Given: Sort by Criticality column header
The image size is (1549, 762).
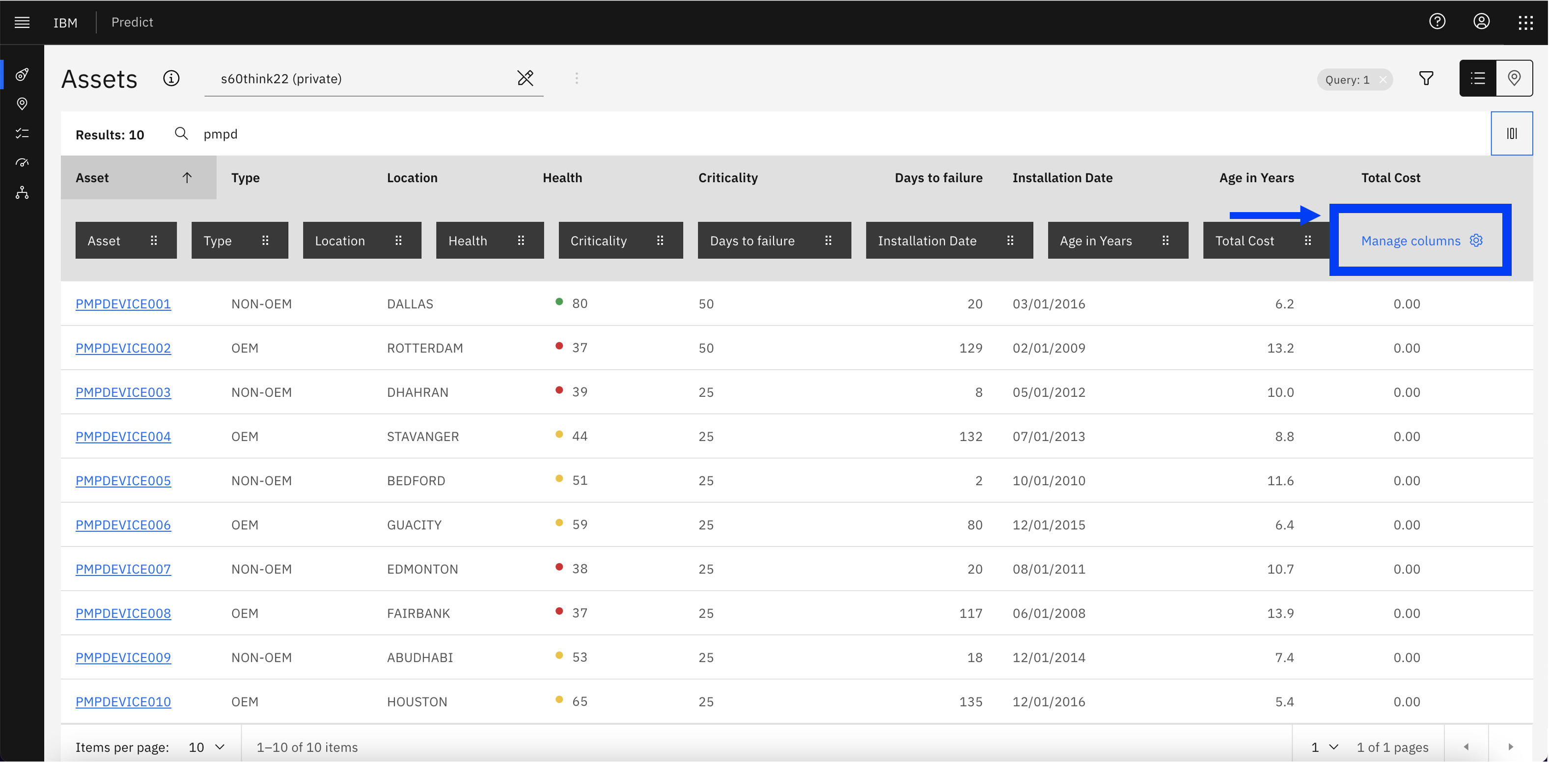Looking at the screenshot, I should [727, 178].
